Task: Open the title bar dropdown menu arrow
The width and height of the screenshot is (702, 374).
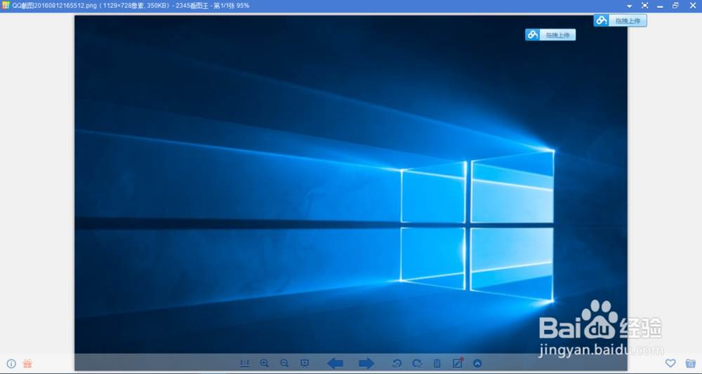Action: (629, 6)
